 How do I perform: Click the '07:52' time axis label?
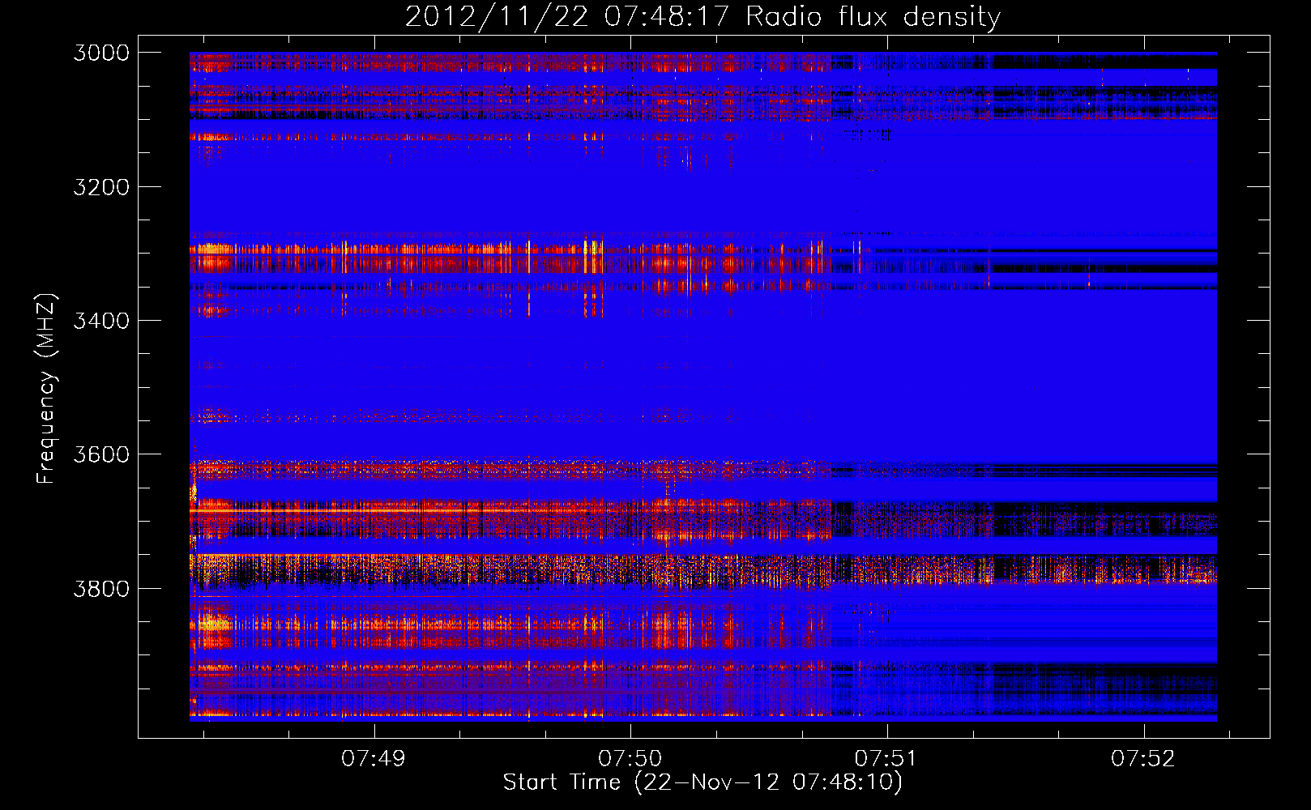1143,759
